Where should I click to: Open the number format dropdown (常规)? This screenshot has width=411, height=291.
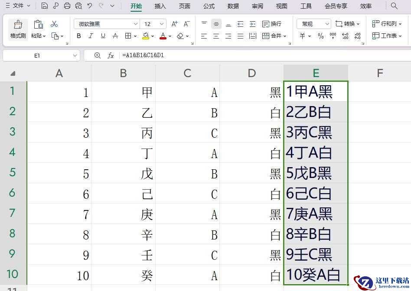[327, 24]
